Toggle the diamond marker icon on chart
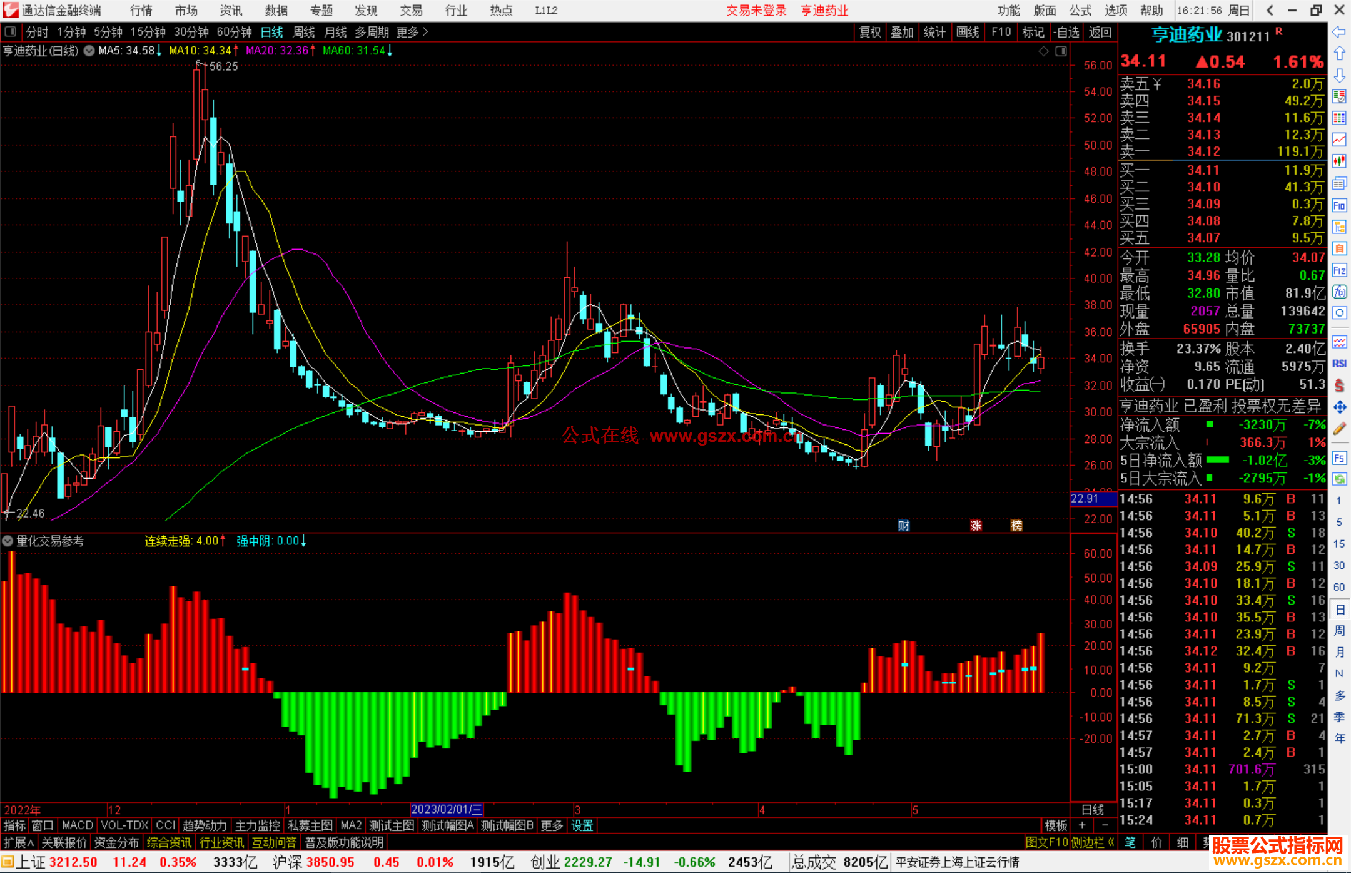 [1043, 51]
